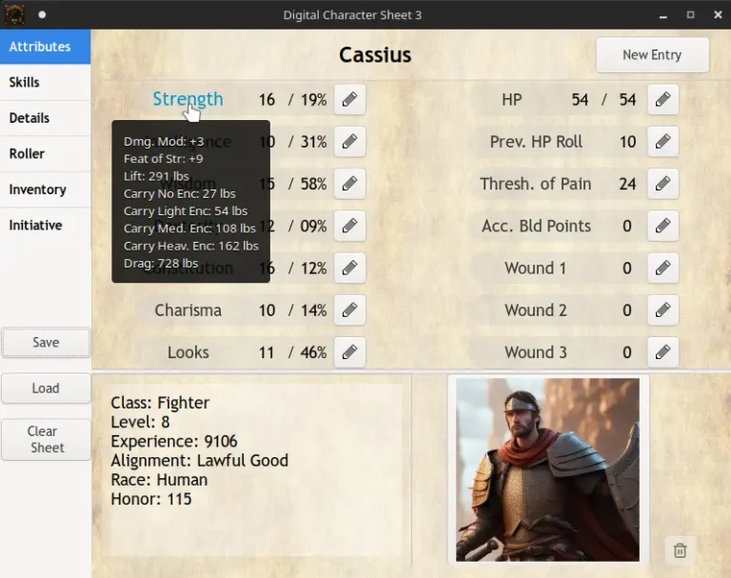Select the Initiative tab
731x578 pixels.
coord(46,226)
